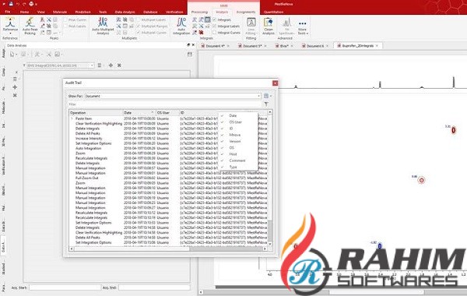467x296 pixels.
Task: Switch to the Document 6 tab
Action: pyautogui.click(x=314, y=46)
